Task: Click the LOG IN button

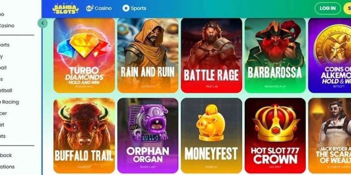Action: (328, 8)
